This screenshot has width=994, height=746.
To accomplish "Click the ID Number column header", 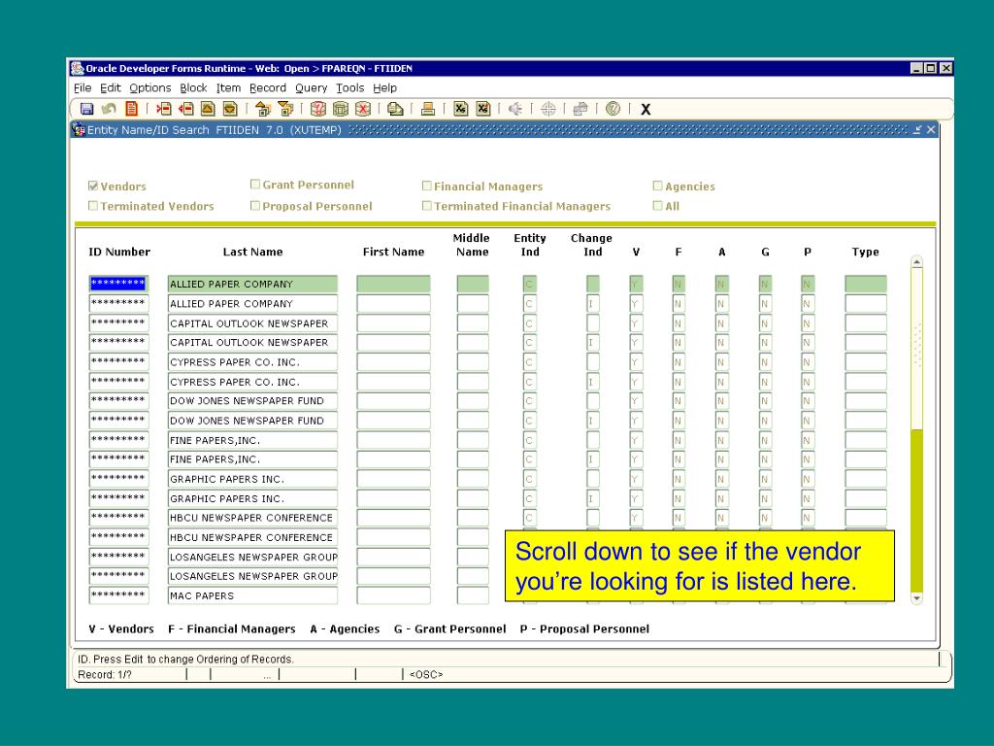I will tap(119, 252).
